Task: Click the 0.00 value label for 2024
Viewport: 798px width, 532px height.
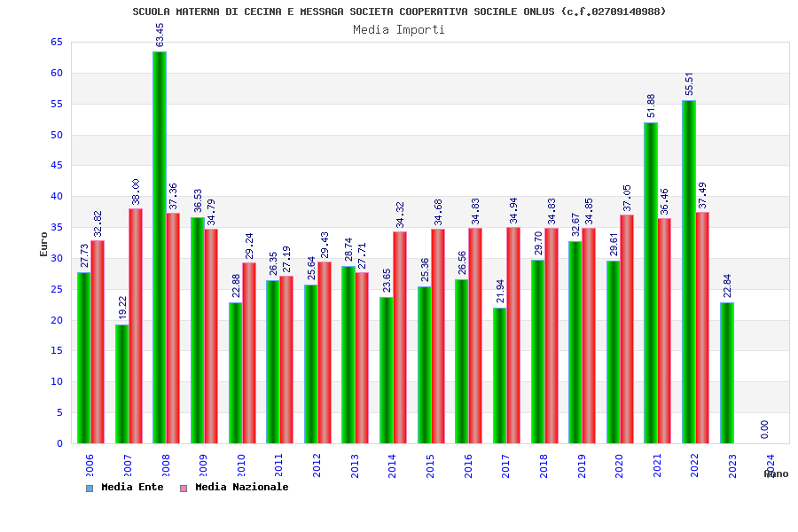Action: point(764,429)
